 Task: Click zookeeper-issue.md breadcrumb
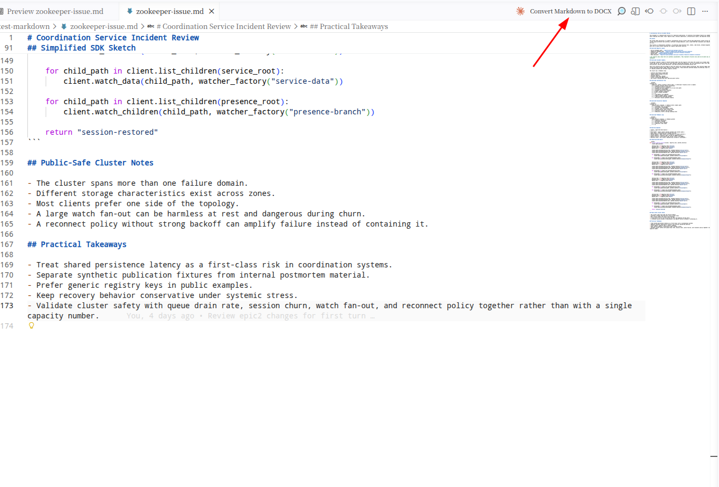tap(104, 26)
